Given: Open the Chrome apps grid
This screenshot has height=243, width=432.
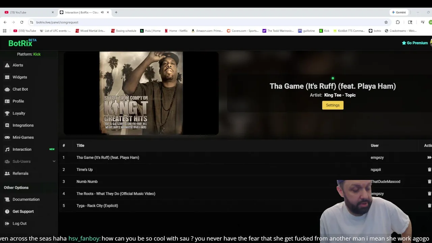Looking at the screenshot, I should point(4,31).
